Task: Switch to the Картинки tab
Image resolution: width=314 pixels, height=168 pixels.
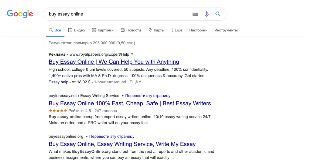Action: click(x=103, y=30)
